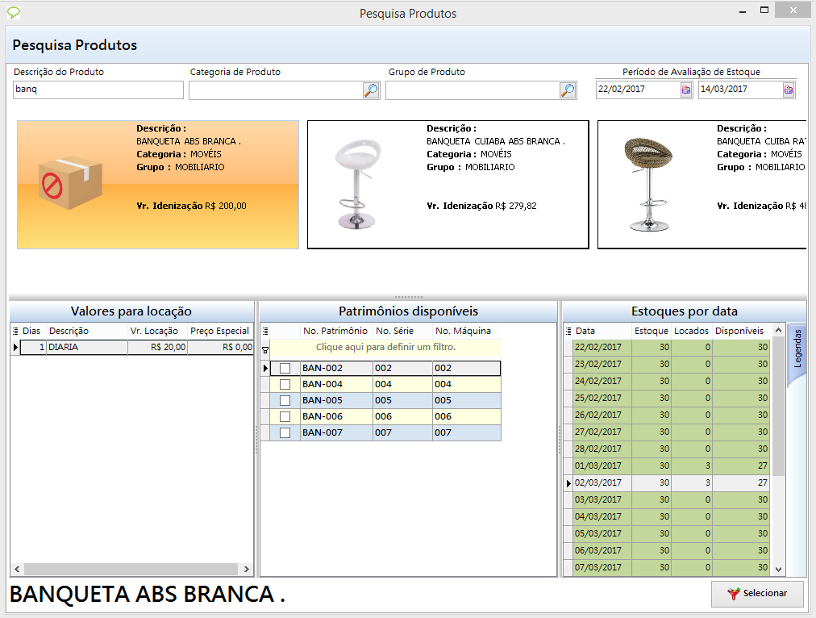Click column chooser icon in Valores para locação
Viewport: 816px width, 618px height.
pyautogui.click(x=15, y=331)
